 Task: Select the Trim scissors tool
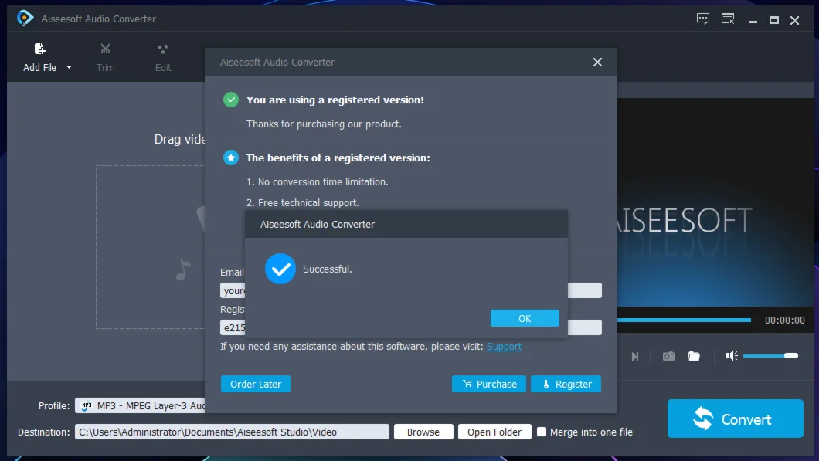tap(106, 57)
